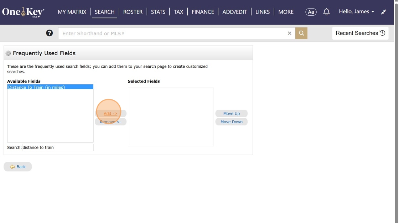Open the Recent Searches list
This screenshot has height=223, width=399.
tap(360, 33)
